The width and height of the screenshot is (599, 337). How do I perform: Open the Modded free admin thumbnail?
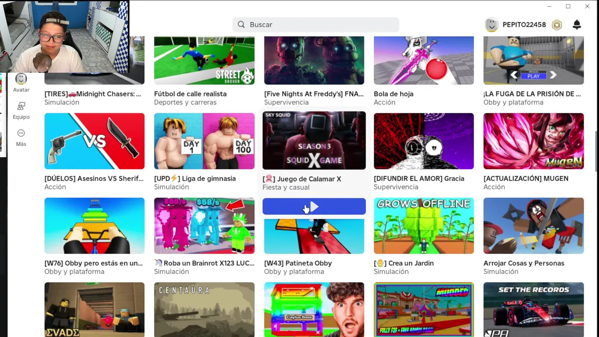424,309
